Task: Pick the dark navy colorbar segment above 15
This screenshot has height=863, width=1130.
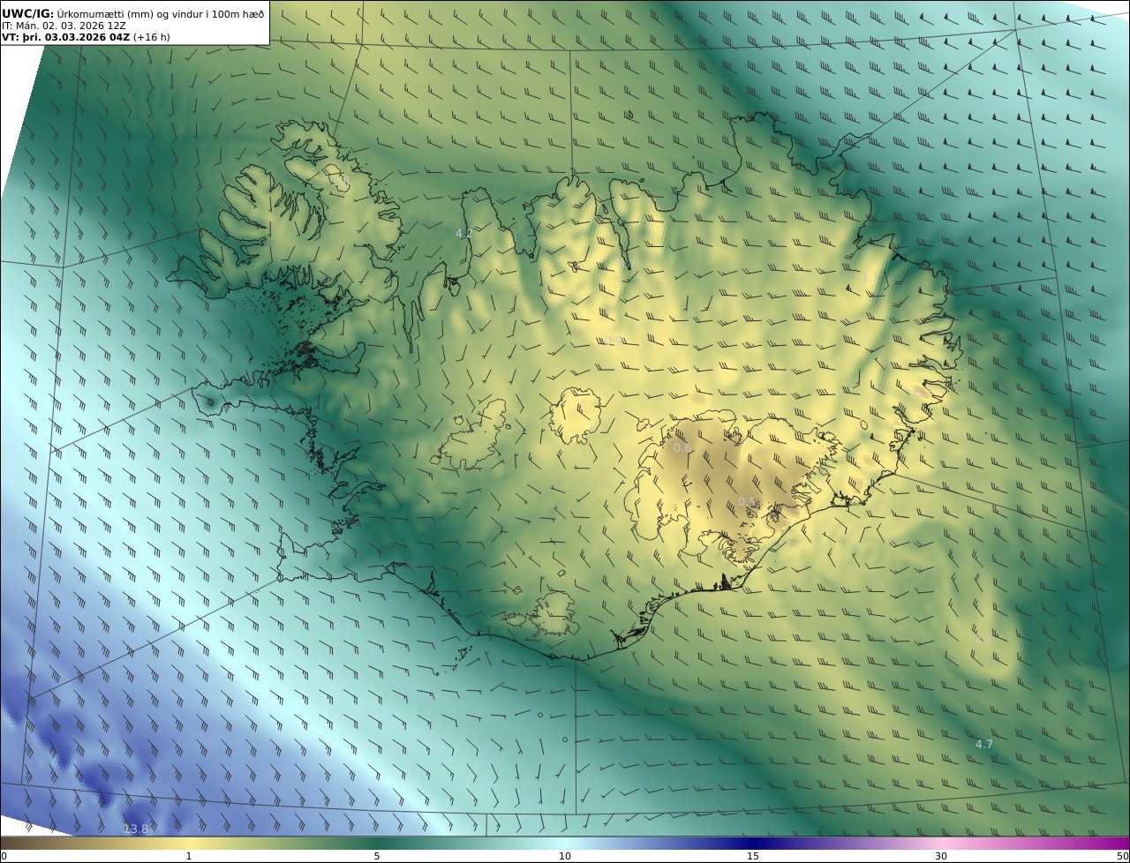Action: pos(753,843)
